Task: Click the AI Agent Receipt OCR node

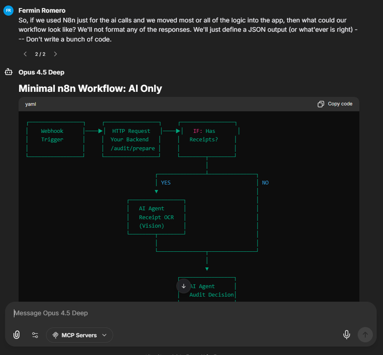Action: pos(156,217)
